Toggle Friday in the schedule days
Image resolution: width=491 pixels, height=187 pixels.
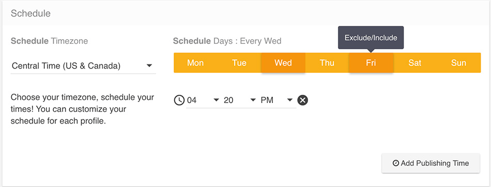click(x=371, y=63)
